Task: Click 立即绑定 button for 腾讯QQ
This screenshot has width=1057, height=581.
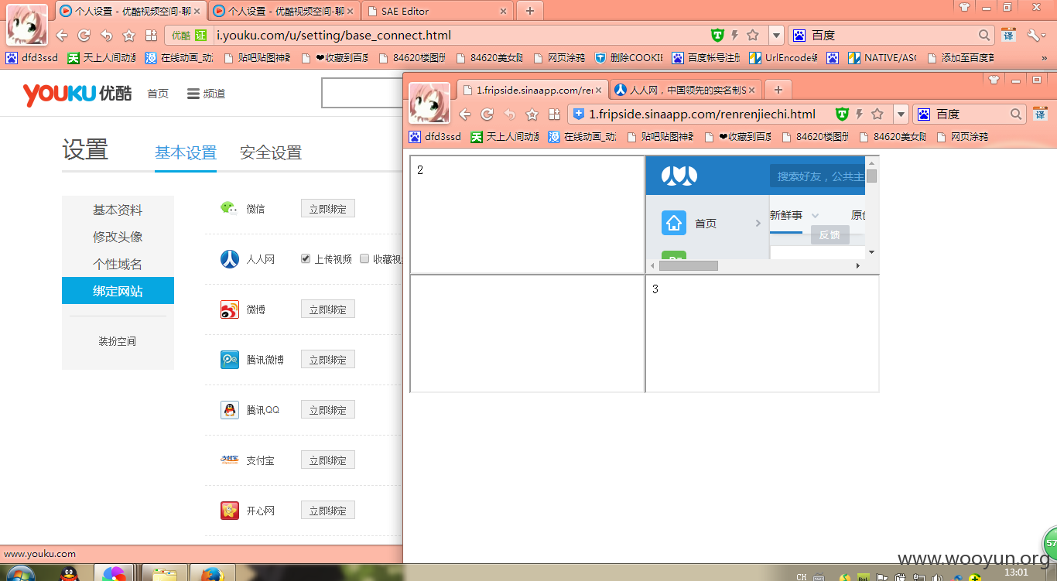Action: coord(328,410)
